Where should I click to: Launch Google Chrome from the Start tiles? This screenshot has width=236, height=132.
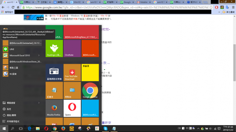coord(90,90)
